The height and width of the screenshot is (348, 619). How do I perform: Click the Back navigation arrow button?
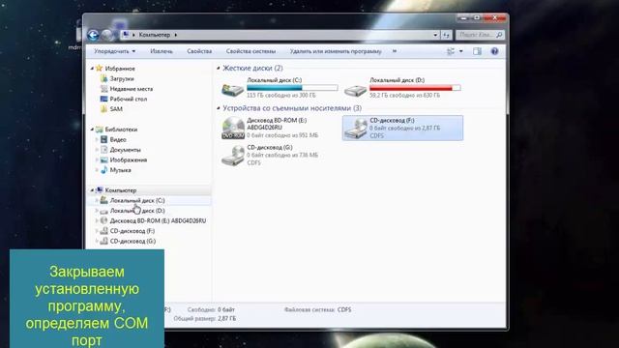coord(93,35)
